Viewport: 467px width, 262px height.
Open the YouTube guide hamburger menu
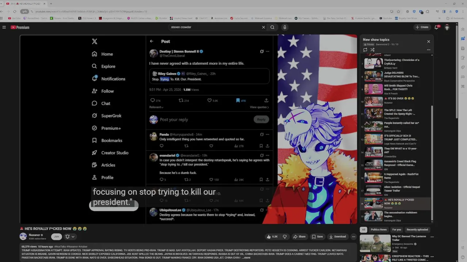pyautogui.click(x=4, y=27)
